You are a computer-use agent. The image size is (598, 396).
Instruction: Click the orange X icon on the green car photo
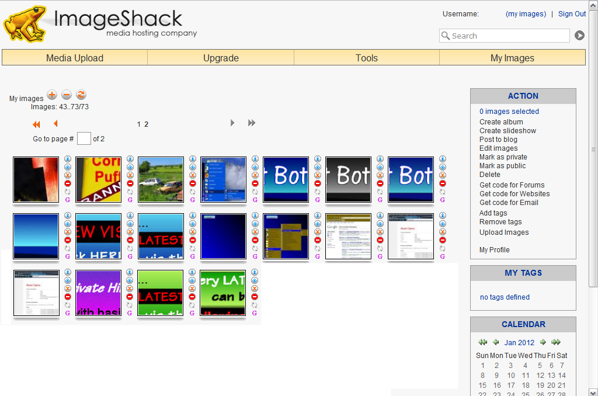(x=192, y=174)
